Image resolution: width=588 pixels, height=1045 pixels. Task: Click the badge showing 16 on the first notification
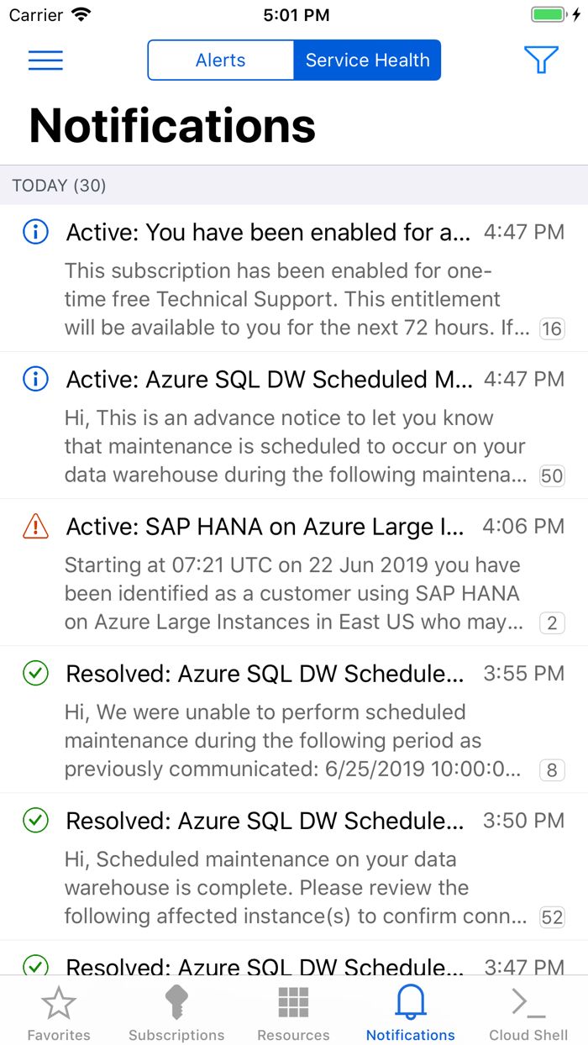coord(552,328)
